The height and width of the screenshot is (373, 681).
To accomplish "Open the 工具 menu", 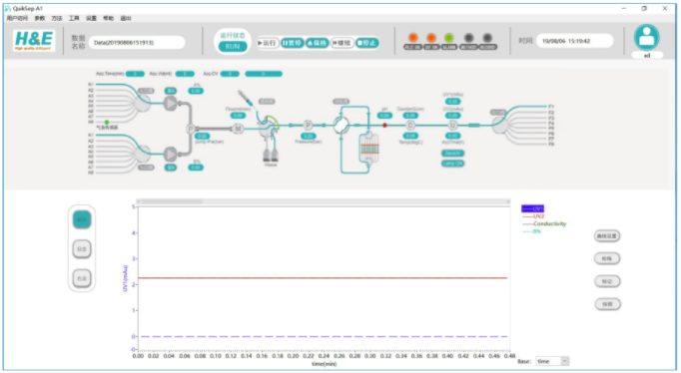I will (74, 18).
